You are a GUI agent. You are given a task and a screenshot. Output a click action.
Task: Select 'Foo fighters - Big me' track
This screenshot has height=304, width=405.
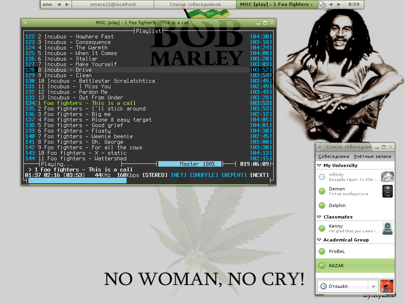click(x=149, y=114)
